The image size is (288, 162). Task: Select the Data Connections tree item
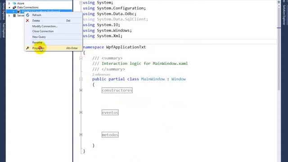28,7
